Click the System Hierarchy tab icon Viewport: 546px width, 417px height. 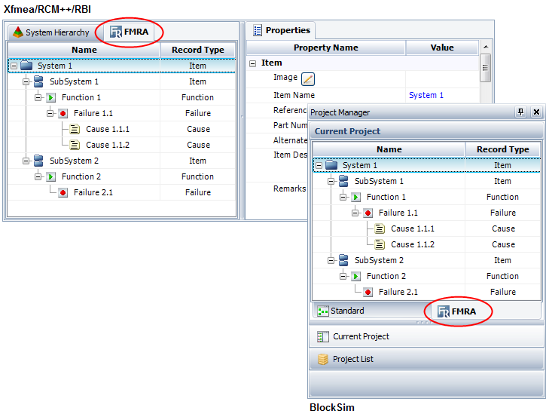coord(17,32)
